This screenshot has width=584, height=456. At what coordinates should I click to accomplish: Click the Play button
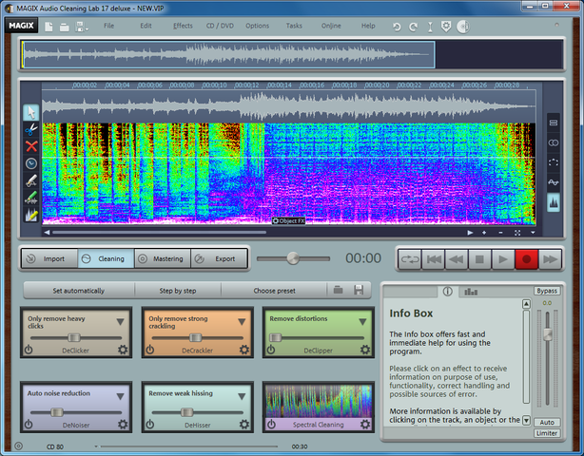point(503,258)
